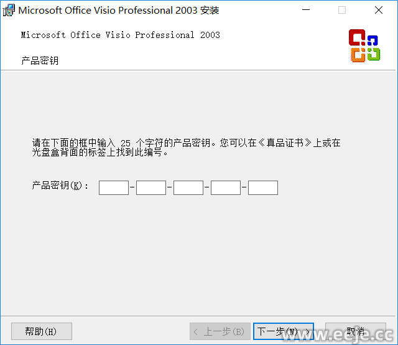The image size is (398, 345).
Task: Cancel setup with the 取消 button
Action: pyautogui.click(x=356, y=331)
